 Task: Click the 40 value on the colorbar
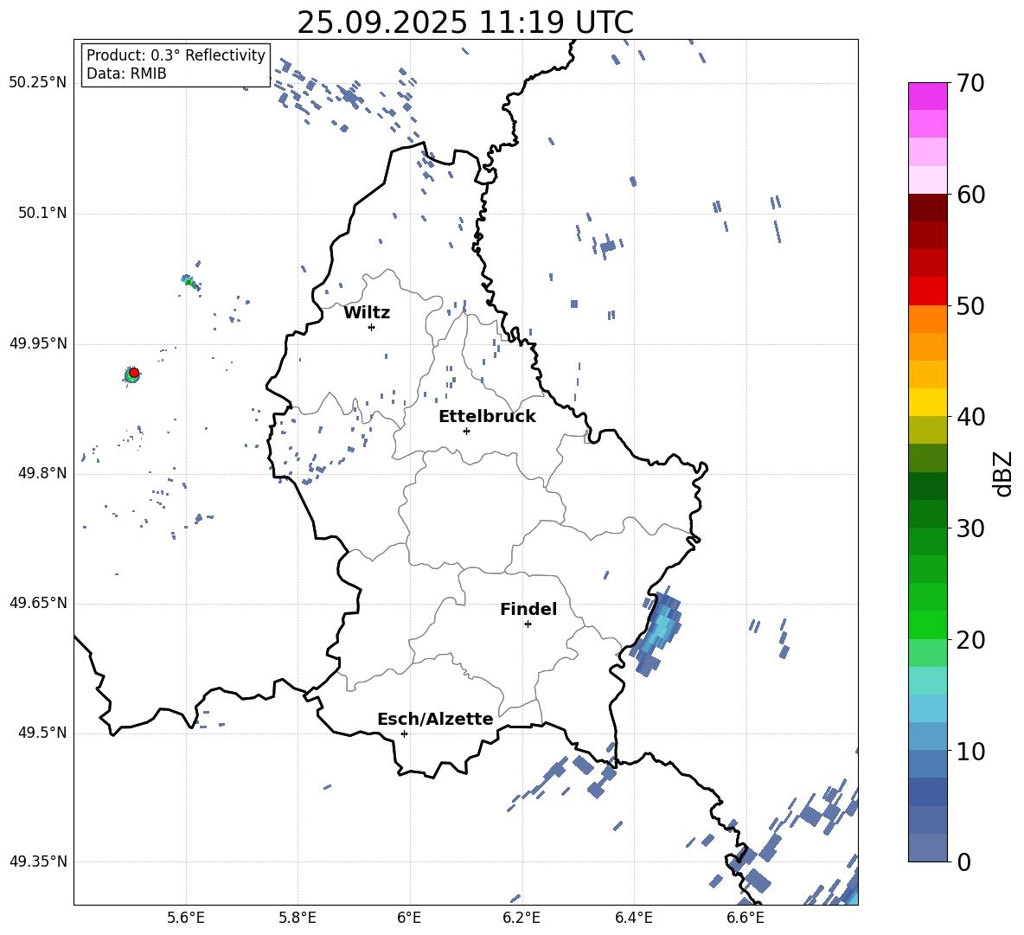tap(970, 417)
